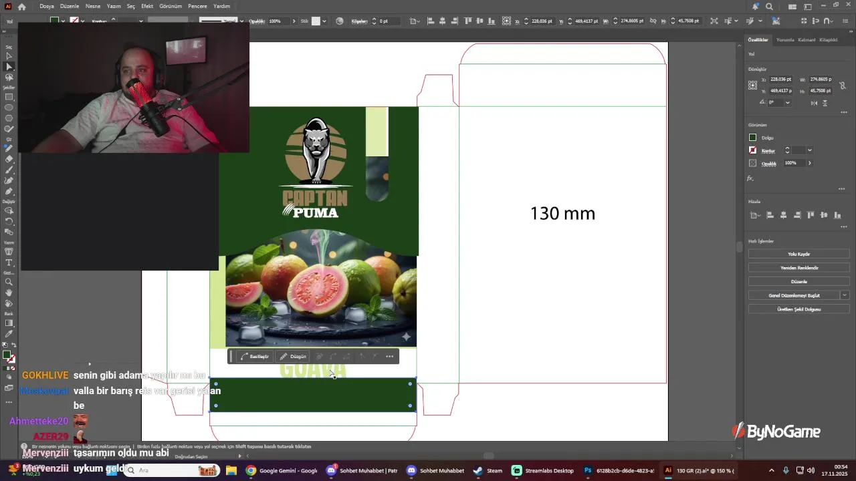Click Flip Vertical icon in the Dönüştür section
This screenshot has height=481, width=856.
pos(825,102)
